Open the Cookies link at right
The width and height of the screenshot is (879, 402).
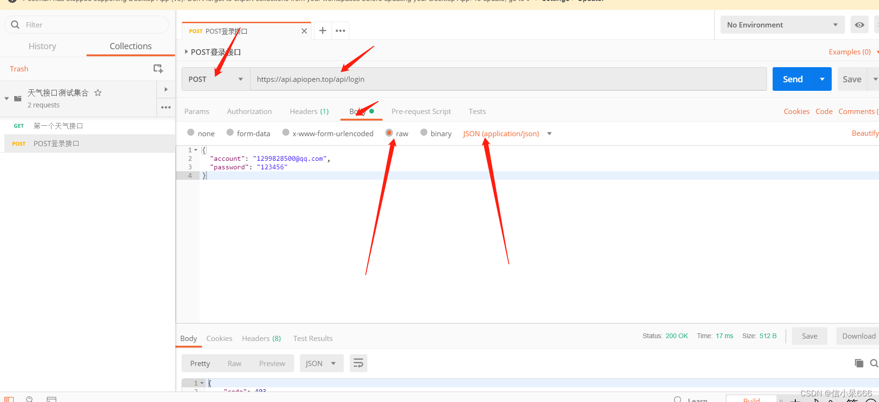click(x=797, y=112)
